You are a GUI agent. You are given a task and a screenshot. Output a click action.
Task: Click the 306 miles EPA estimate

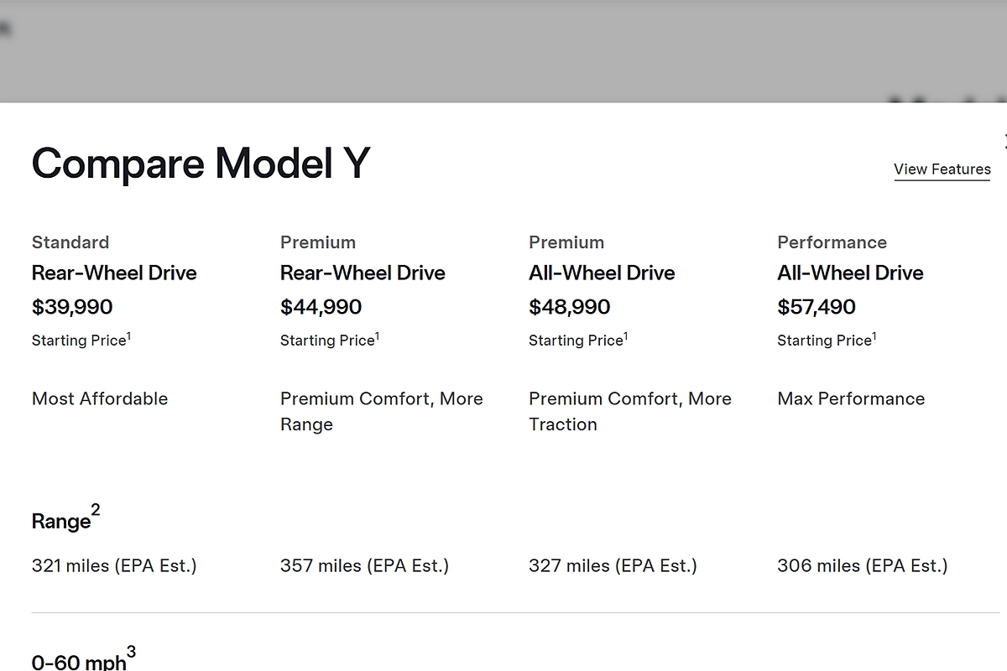click(862, 566)
